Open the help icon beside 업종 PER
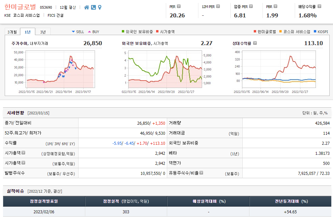Viewport: 333px width, 219px height. [251, 6]
